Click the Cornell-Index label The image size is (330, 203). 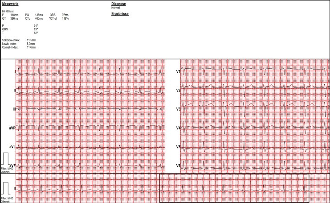point(10,47)
